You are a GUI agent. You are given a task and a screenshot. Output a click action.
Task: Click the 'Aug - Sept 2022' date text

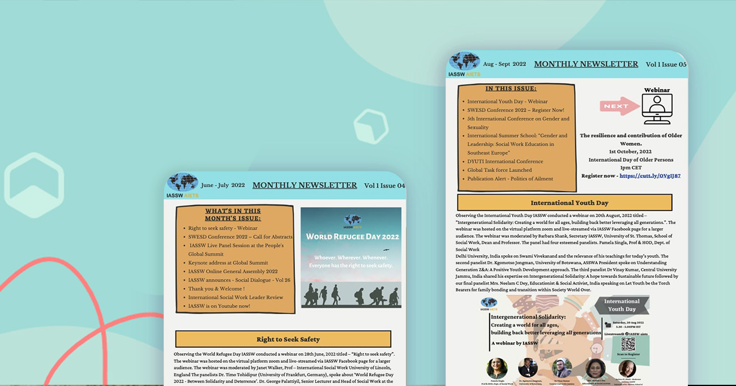(x=504, y=64)
